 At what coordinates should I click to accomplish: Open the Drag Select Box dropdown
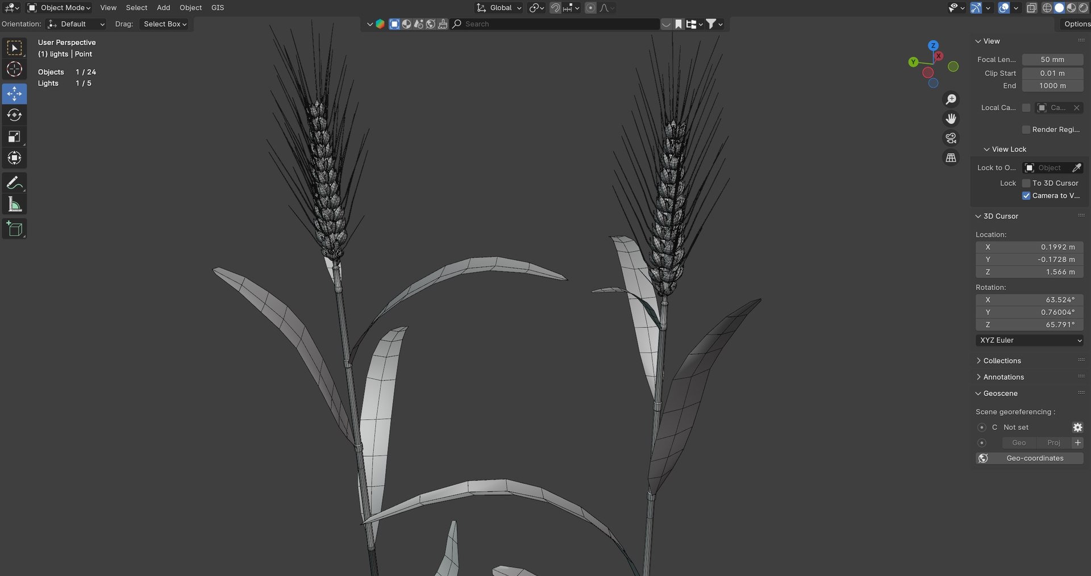click(x=165, y=24)
